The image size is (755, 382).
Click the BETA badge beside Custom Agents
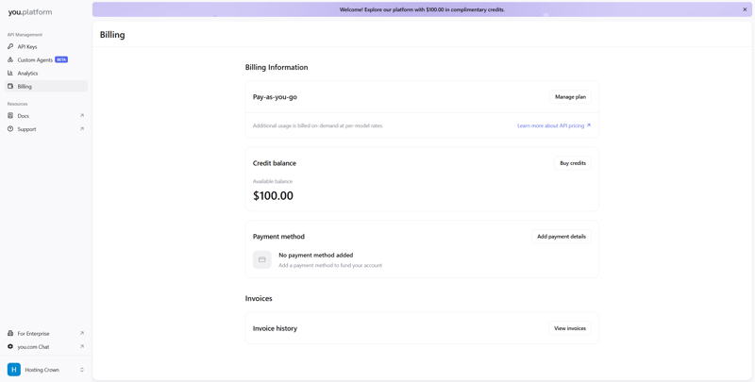61,59
